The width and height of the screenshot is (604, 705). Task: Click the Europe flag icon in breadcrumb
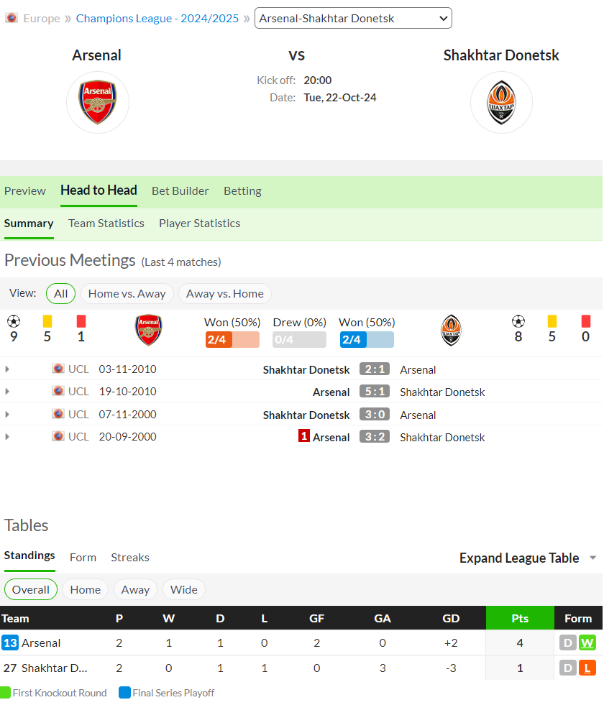click(12, 18)
